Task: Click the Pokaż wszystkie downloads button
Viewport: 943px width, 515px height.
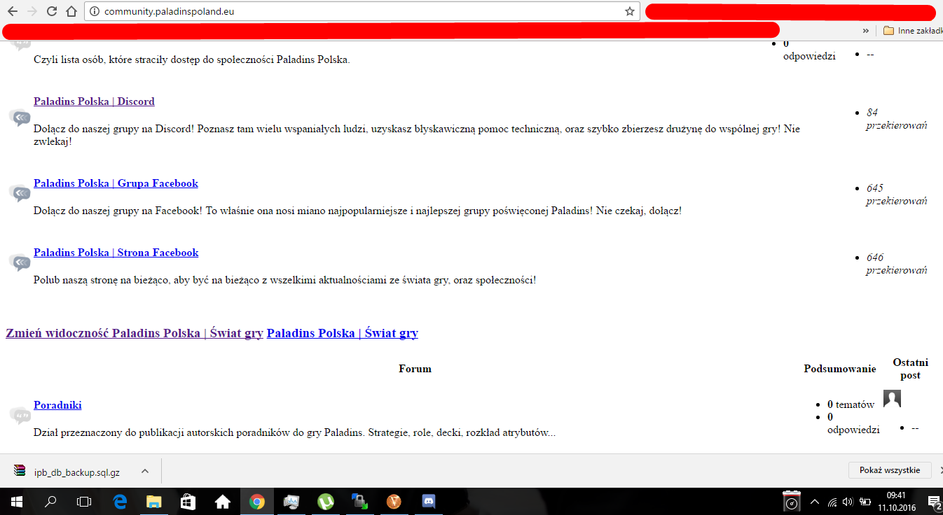Action: [x=889, y=470]
